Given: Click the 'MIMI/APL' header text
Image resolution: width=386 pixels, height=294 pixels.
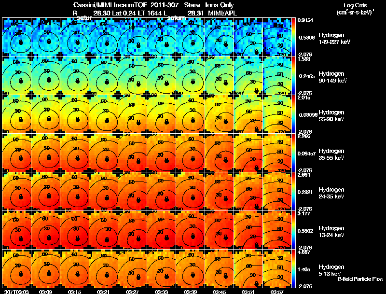Looking at the screenshot, I should (222, 14).
